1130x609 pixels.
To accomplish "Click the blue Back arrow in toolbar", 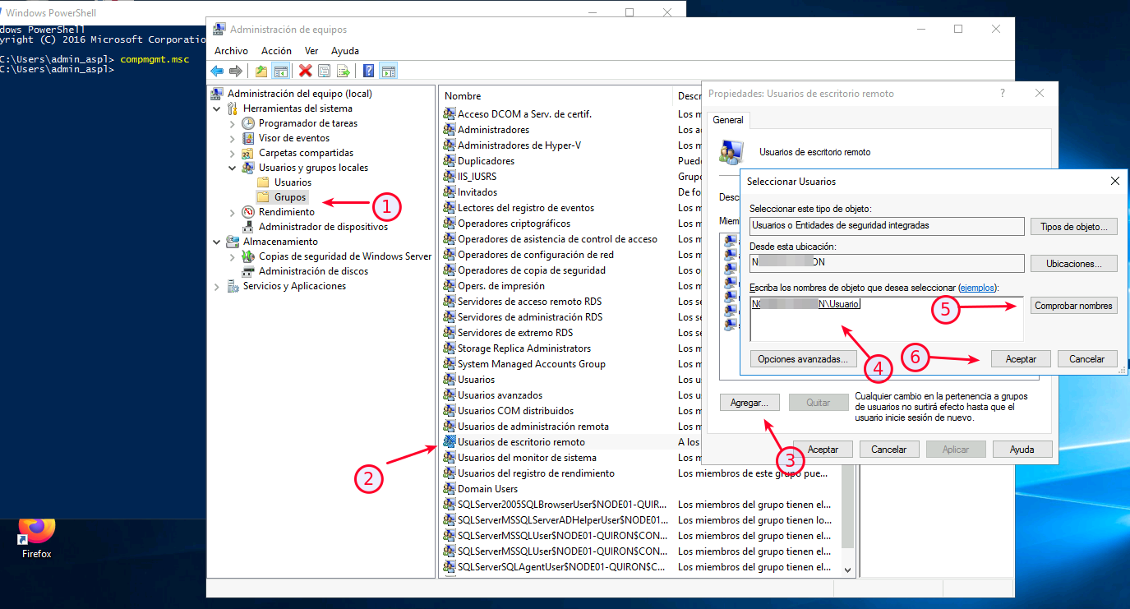I will coord(217,72).
